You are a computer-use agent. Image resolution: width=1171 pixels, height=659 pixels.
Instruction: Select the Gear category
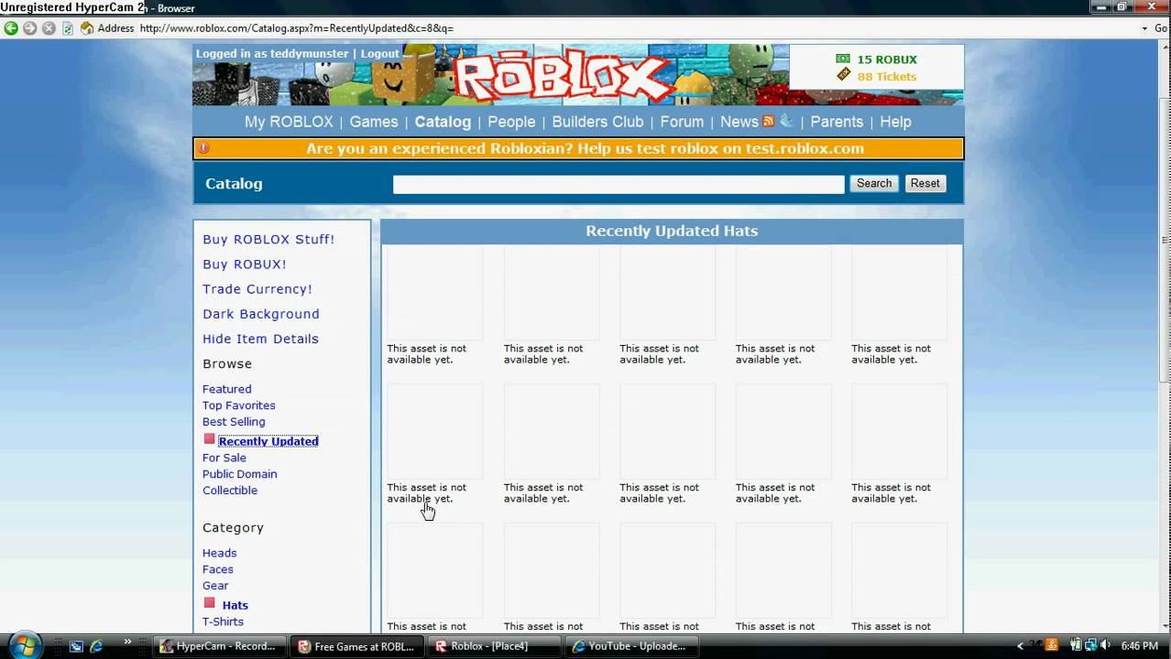215,586
